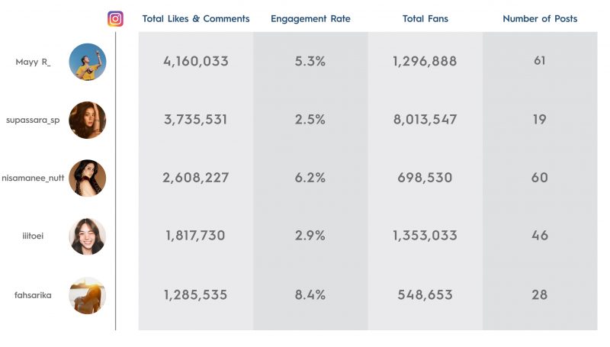The image size is (610, 347).
Task: Click the Instagram logo icon
Action: pos(116,18)
